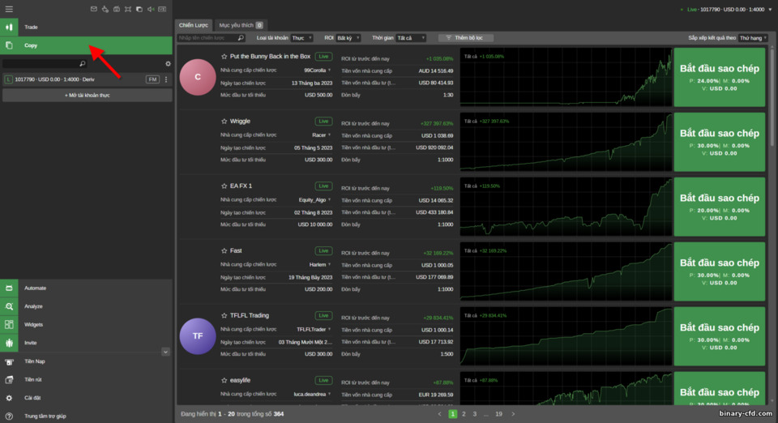The height and width of the screenshot is (423, 778).
Task: Select account 1017790 Deriv row
Action: pyautogui.click(x=87, y=79)
